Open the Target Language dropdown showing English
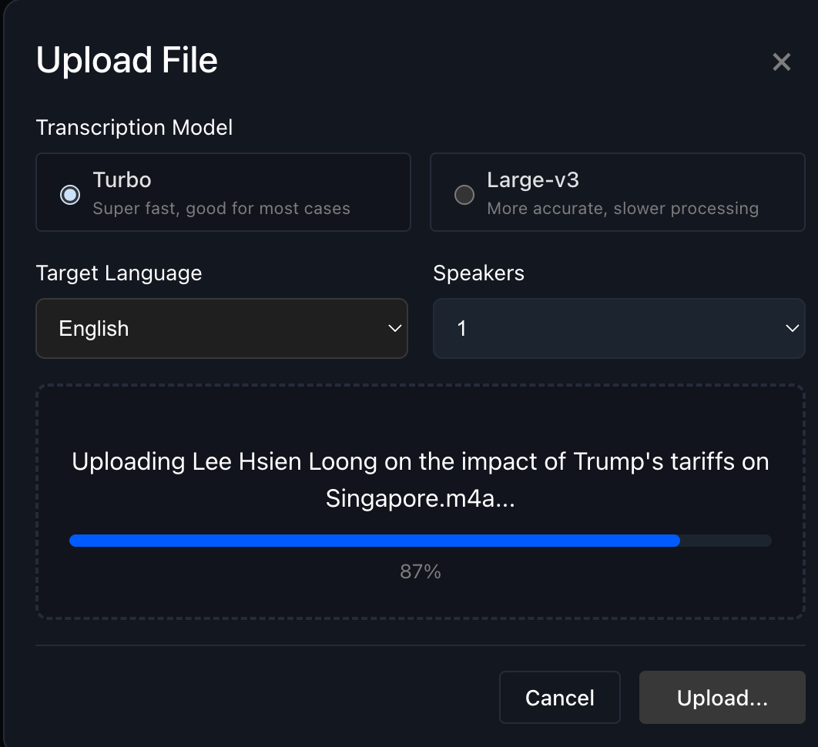Viewport: 818px width, 747px height. (221, 329)
